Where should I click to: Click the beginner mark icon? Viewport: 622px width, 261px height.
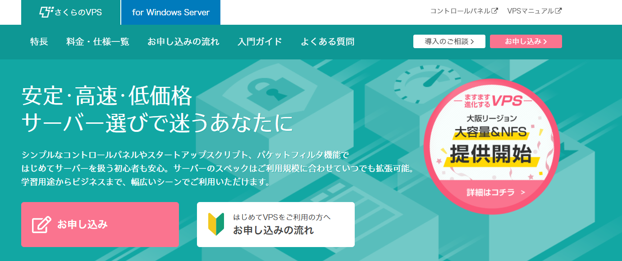tap(216, 225)
